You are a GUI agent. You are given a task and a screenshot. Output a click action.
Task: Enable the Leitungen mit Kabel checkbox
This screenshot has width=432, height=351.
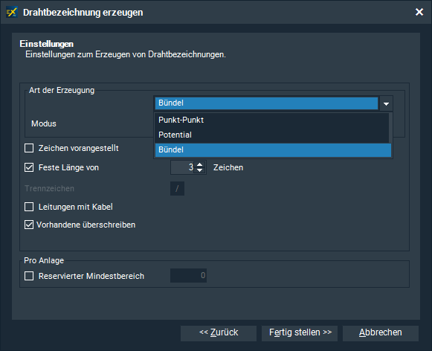(x=29, y=207)
